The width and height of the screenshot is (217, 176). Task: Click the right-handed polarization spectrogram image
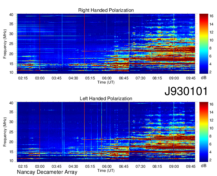click(x=106, y=44)
